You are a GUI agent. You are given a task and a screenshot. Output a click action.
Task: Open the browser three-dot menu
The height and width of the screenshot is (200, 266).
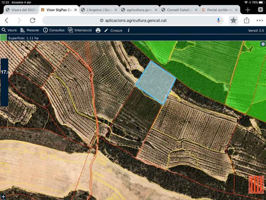260,20
